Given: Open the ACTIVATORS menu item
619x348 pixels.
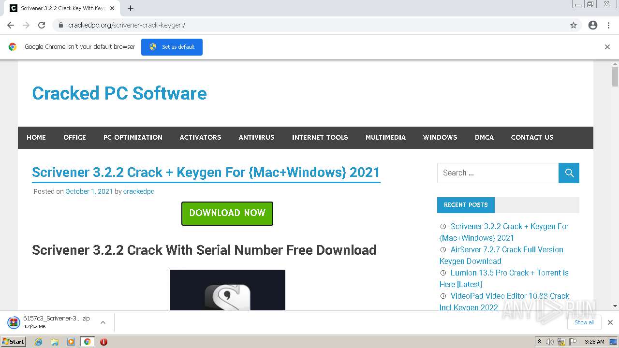Looking at the screenshot, I should tap(200, 137).
